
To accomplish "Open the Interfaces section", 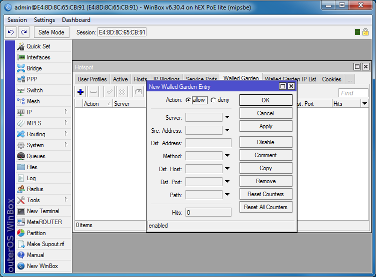I will point(43,57).
